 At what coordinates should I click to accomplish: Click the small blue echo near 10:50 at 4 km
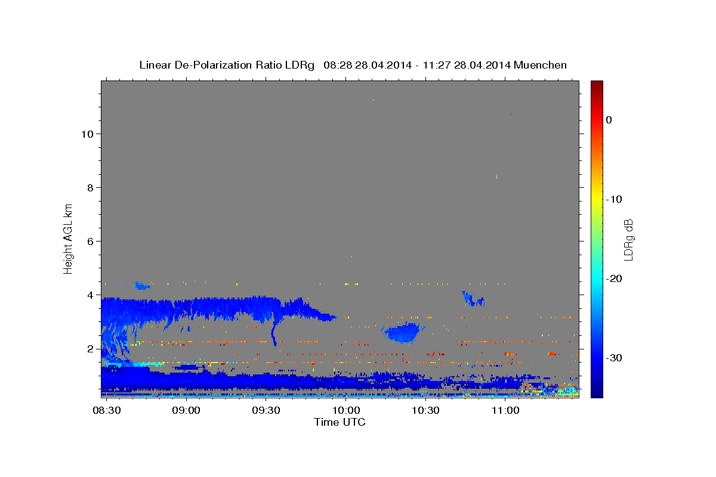[x=473, y=299]
